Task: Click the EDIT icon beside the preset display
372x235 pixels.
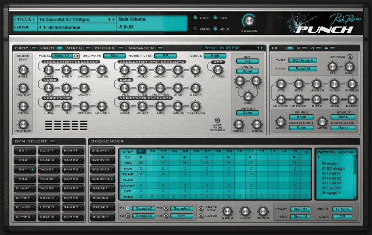Action: pyautogui.click(x=195, y=17)
